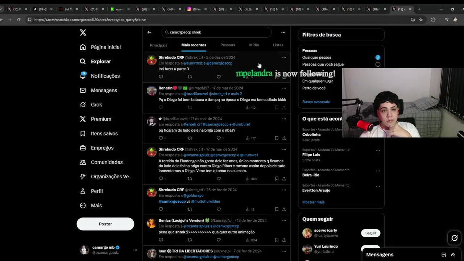This screenshot has width=464, height=261.
Task: Bookmark the Benics shrek 2 post
Action: tap(277, 240)
